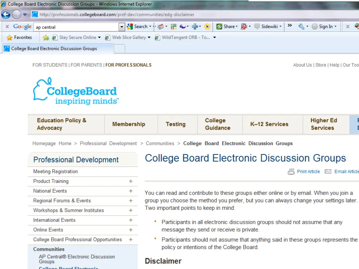Open a new browser tab
This screenshot has height=269, width=359.
click(x=119, y=49)
